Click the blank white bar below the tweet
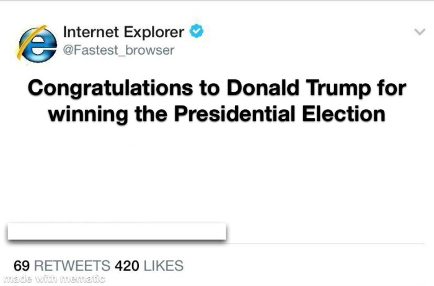The width and height of the screenshot is (434, 286). point(116,231)
